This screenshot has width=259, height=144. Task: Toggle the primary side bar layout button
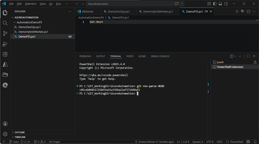(x=215, y=4)
